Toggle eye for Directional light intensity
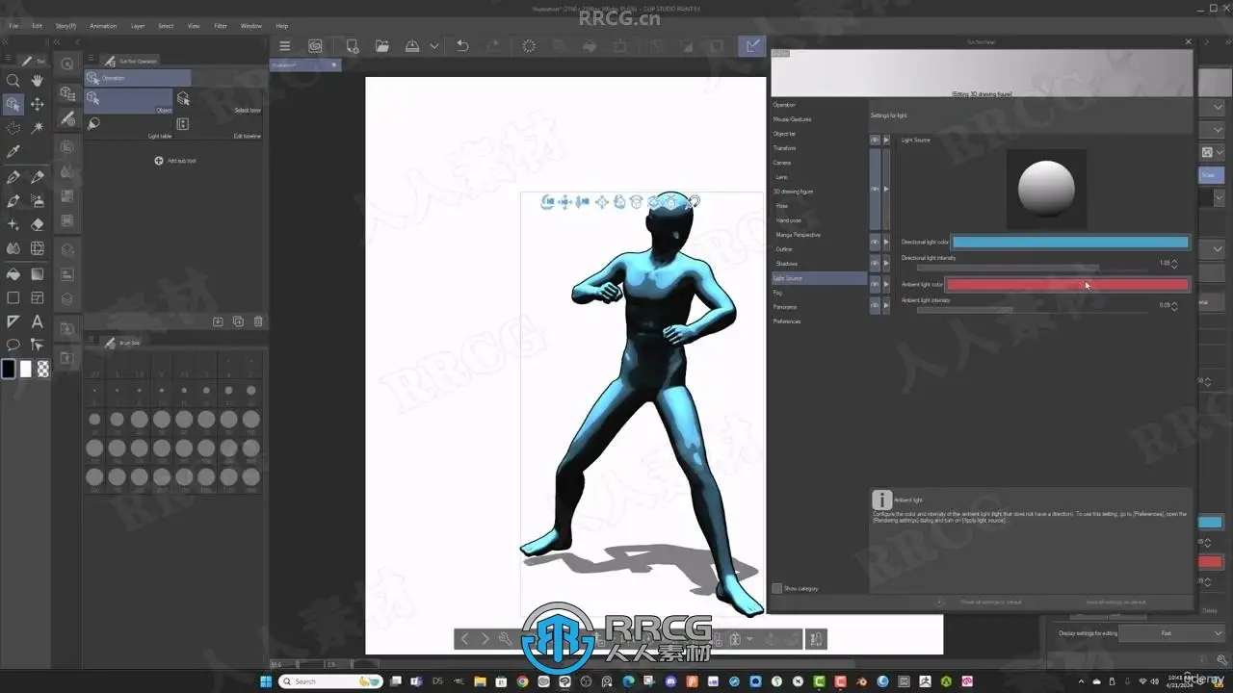This screenshot has width=1233, height=693. pyautogui.click(x=876, y=263)
